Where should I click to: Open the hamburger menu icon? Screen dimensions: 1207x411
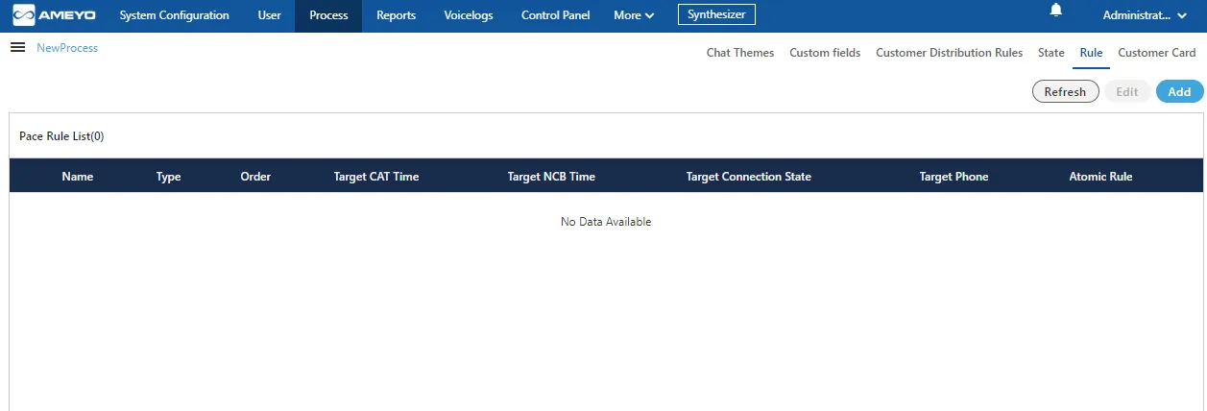click(x=17, y=48)
